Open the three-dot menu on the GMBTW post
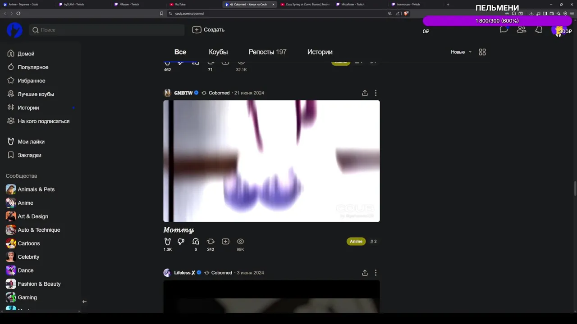This screenshot has width=577, height=324. 376,93
